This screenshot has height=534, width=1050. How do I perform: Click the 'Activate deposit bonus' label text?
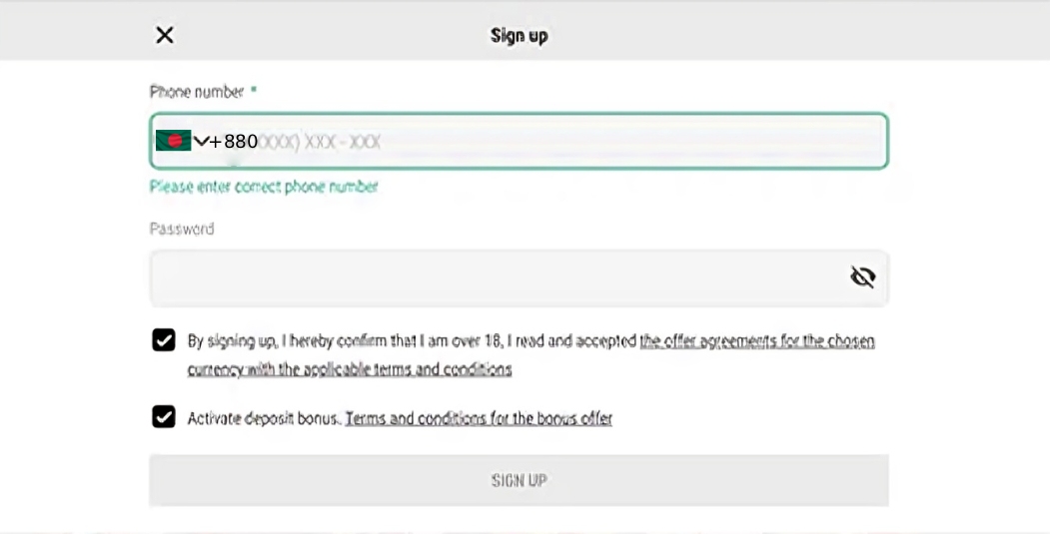[x=264, y=418]
